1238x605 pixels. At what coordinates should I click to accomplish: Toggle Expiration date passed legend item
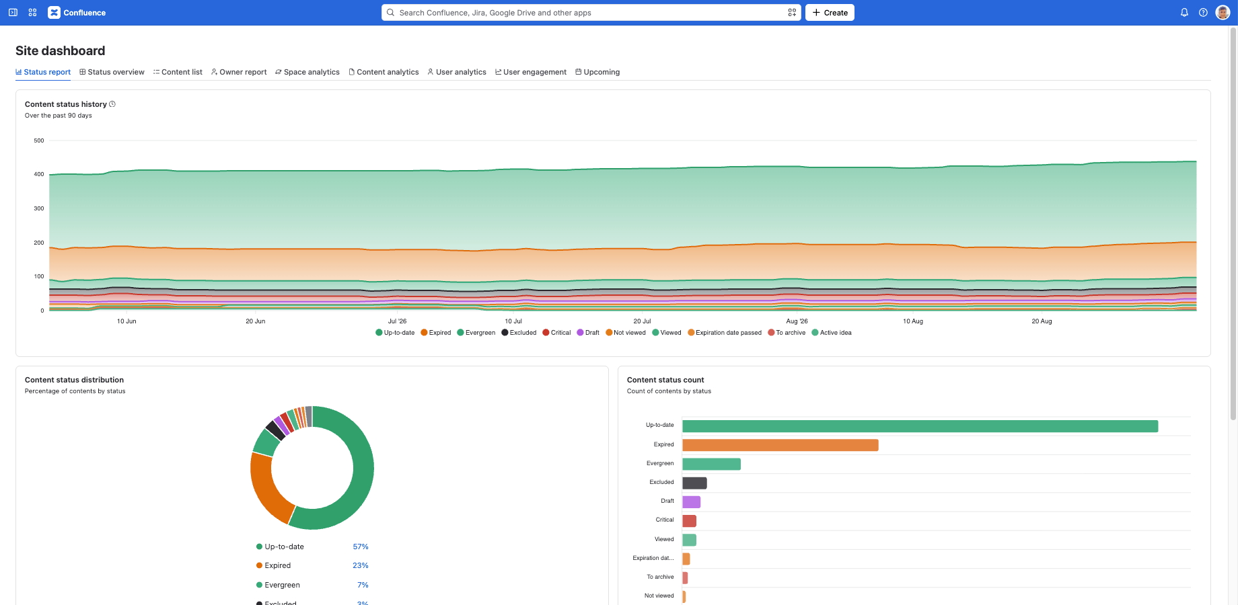click(725, 333)
